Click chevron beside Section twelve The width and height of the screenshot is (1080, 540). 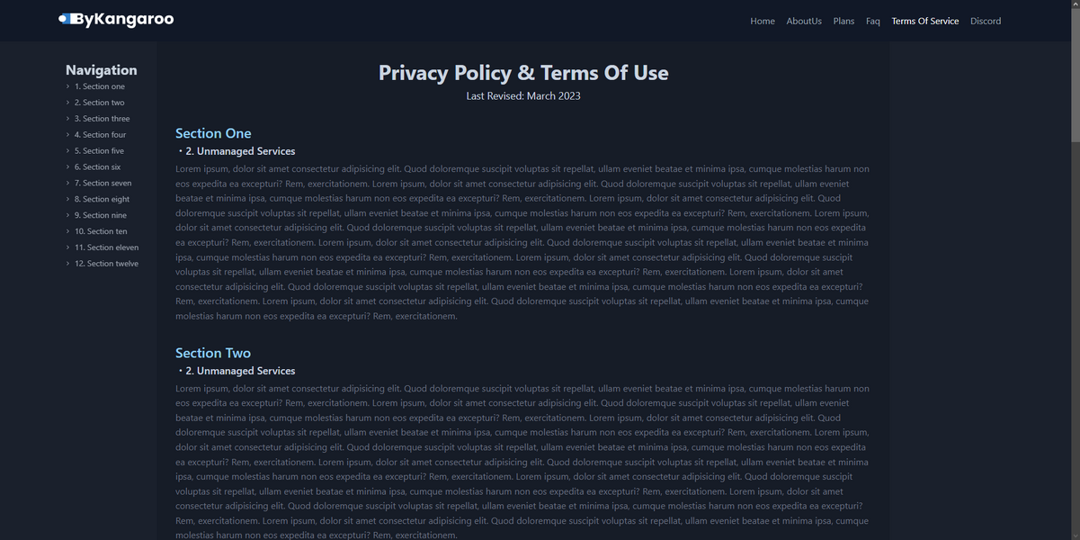click(67, 264)
